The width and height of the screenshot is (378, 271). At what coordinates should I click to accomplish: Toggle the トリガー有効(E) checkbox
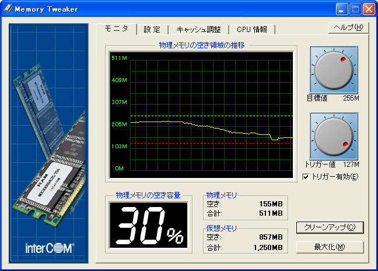click(x=306, y=177)
